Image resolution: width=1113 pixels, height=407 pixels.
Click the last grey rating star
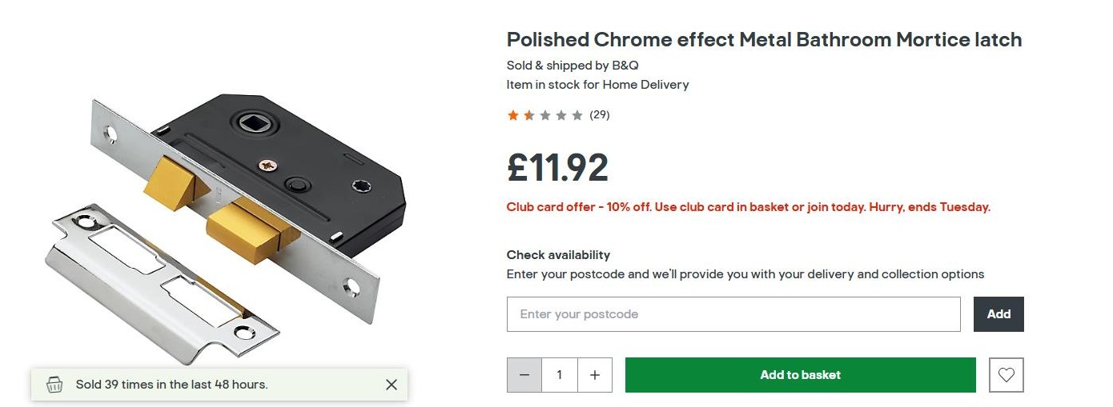tap(577, 115)
